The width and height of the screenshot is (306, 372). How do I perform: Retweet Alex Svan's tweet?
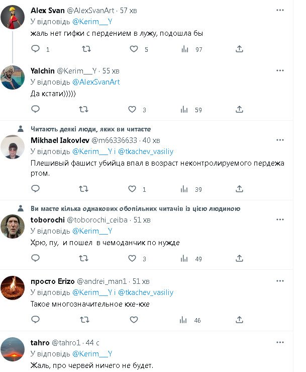(86, 49)
